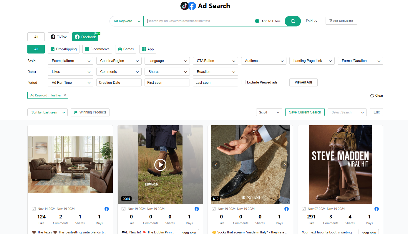Click the Clear refresh icon
This screenshot has height=234, width=408.
(x=372, y=96)
